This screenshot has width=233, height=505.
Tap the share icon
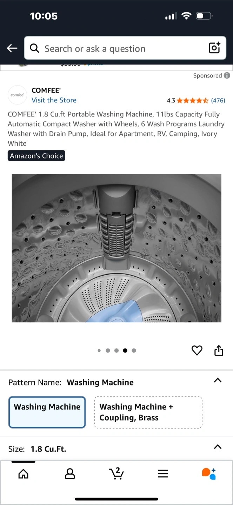219,350
